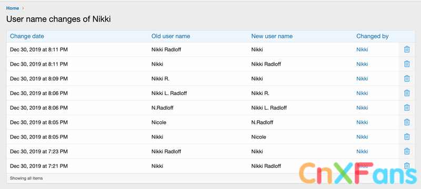Screen dimensions: 421x189
Task: Select old user name 'Nikki R.' cell
Action: click(x=161, y=79)
